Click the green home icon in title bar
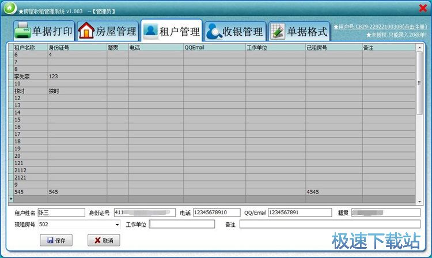This screenshot has width=432, height=258. point(10,8)
